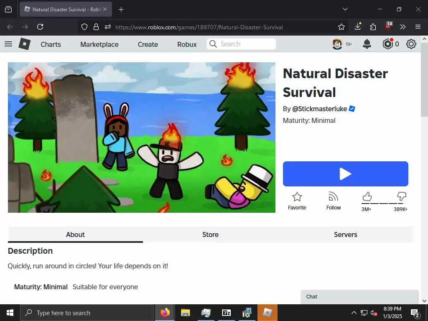The image size is (428, 321).
Task: Click the tracking protection shield icon
Action: [x=84, y=27]
